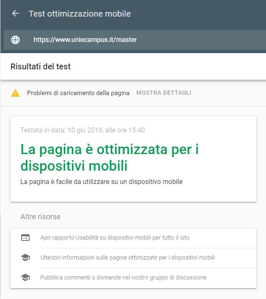Click the Risultati del test heading
The image size is (266, 299).
pyautogui.click(x=40, y=66)
